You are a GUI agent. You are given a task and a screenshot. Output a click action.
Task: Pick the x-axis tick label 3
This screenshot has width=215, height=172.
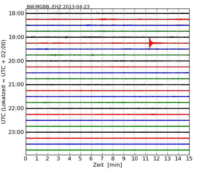(x=59, y=159)
